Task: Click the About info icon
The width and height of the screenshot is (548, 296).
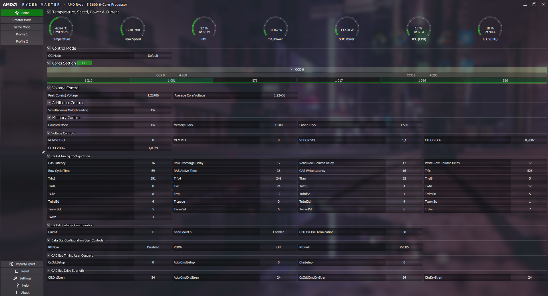Action: tap(17, 293)
